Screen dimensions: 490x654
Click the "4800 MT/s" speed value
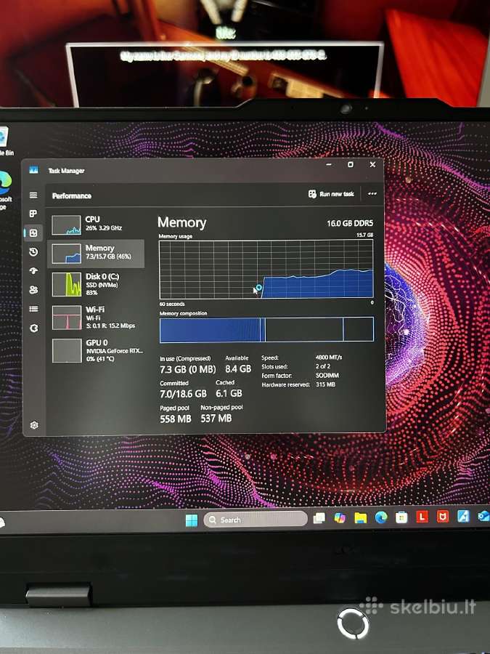click(x=329, y=358)
